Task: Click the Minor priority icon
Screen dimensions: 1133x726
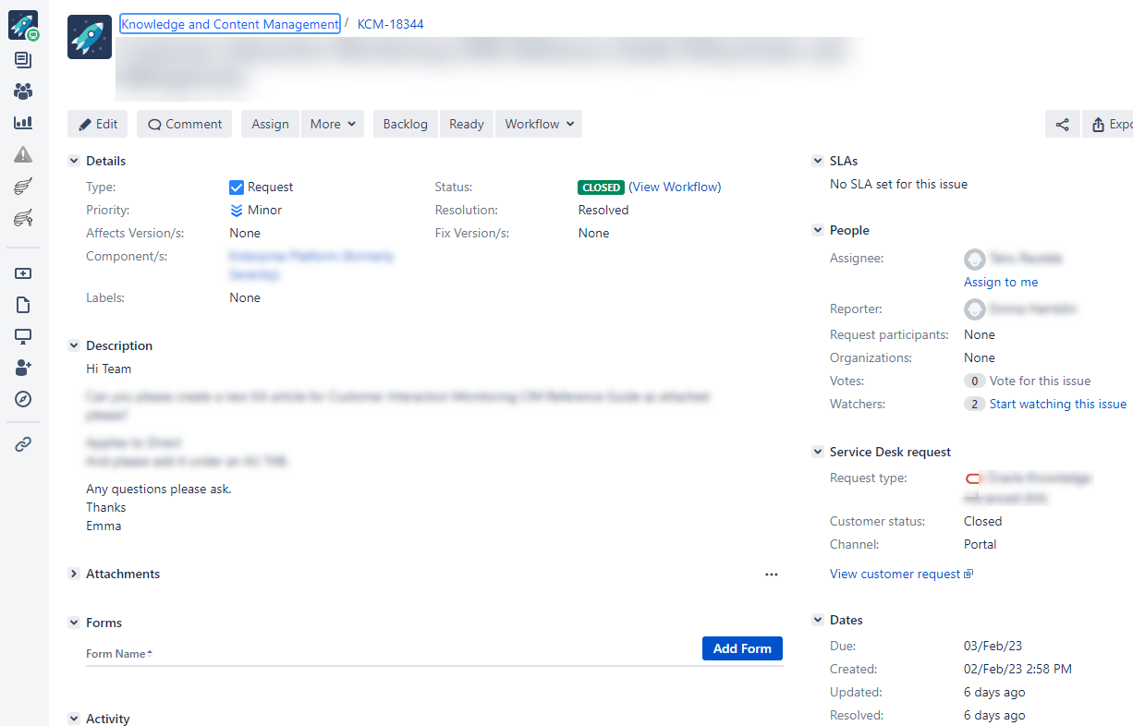Action: click(x=237, y=210)
